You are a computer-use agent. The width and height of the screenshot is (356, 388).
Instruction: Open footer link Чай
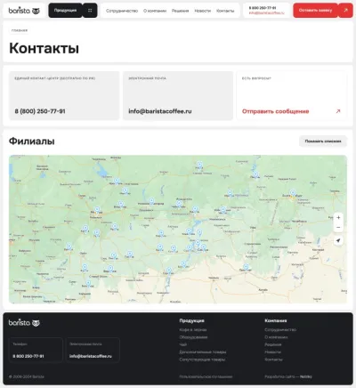point(182,344)
